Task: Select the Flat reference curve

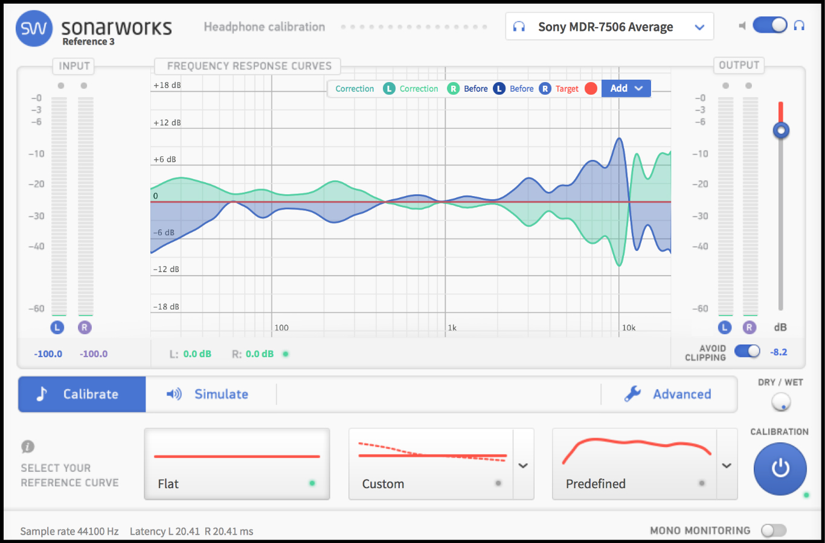Action: click(237, 464)
